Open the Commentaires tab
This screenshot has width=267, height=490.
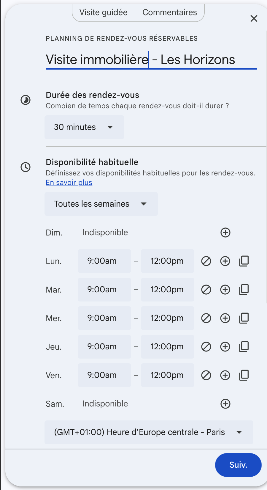pyautogui.click(x=170, y=12)
